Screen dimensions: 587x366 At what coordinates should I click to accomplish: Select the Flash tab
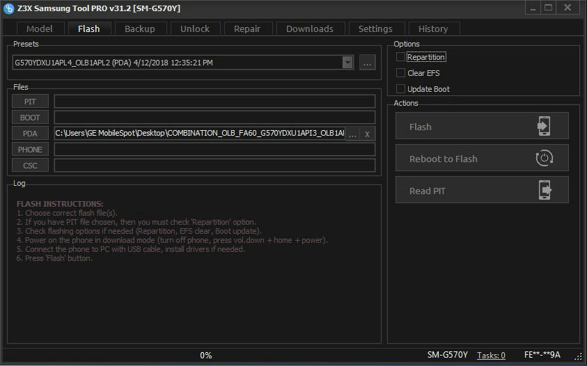click(89, 29)
